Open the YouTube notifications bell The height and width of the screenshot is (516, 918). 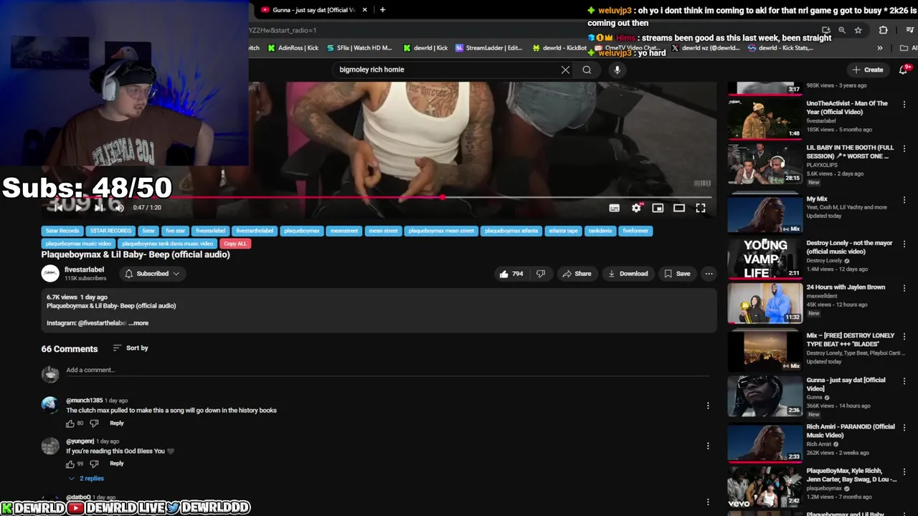coord(904,70)
